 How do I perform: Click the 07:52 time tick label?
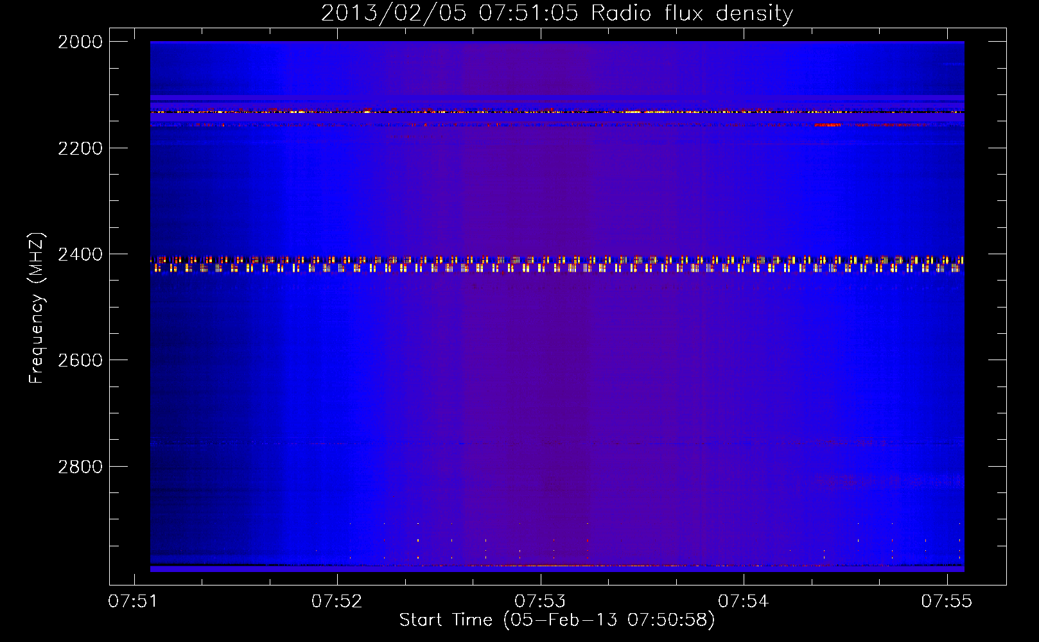(338, 602)
